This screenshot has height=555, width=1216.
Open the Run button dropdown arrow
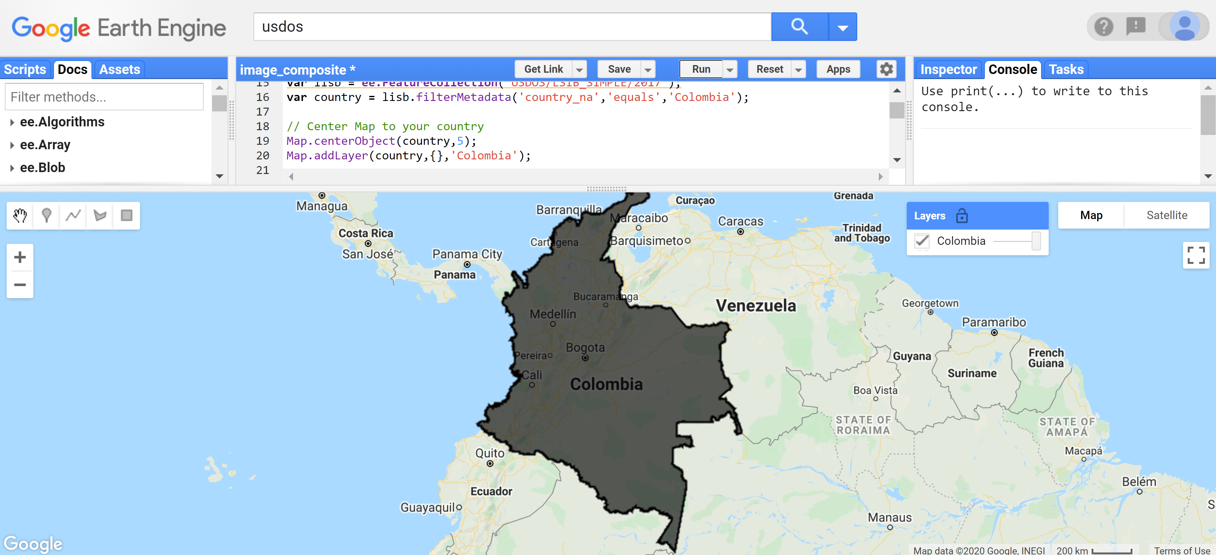click(730, 70)
